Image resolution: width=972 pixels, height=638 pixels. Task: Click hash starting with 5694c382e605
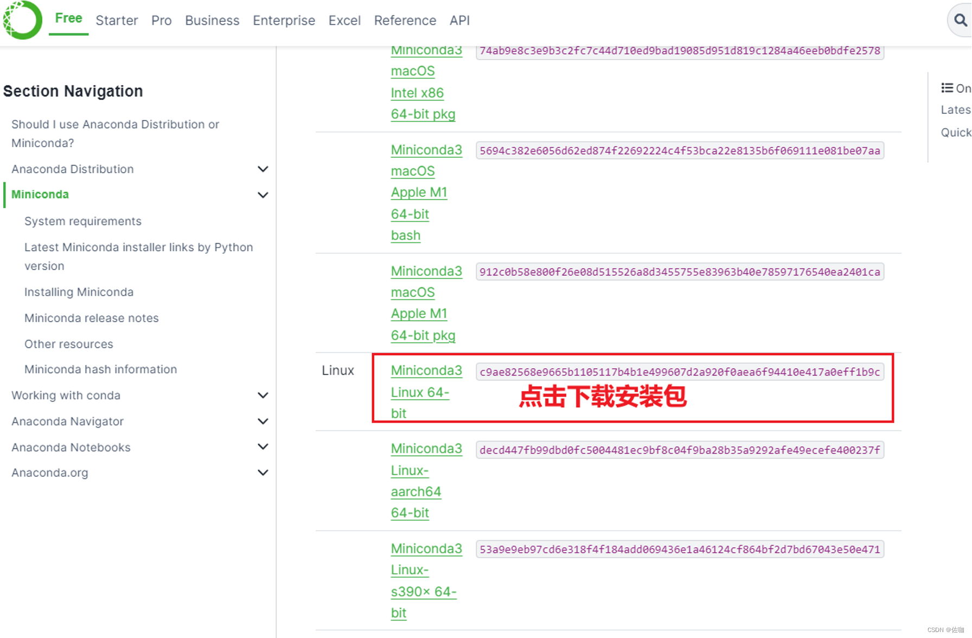pos(680,151)
